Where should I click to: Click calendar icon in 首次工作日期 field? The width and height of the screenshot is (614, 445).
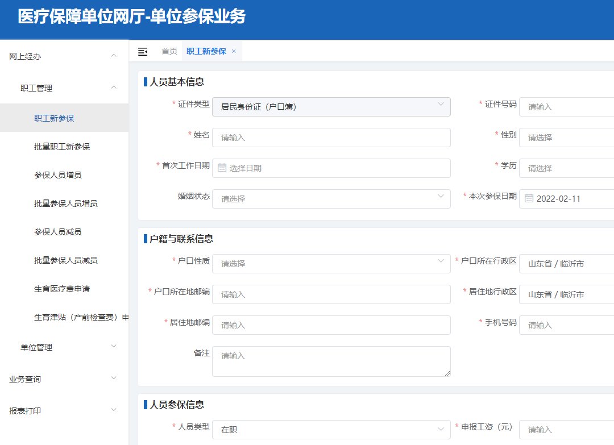(222, 168)
